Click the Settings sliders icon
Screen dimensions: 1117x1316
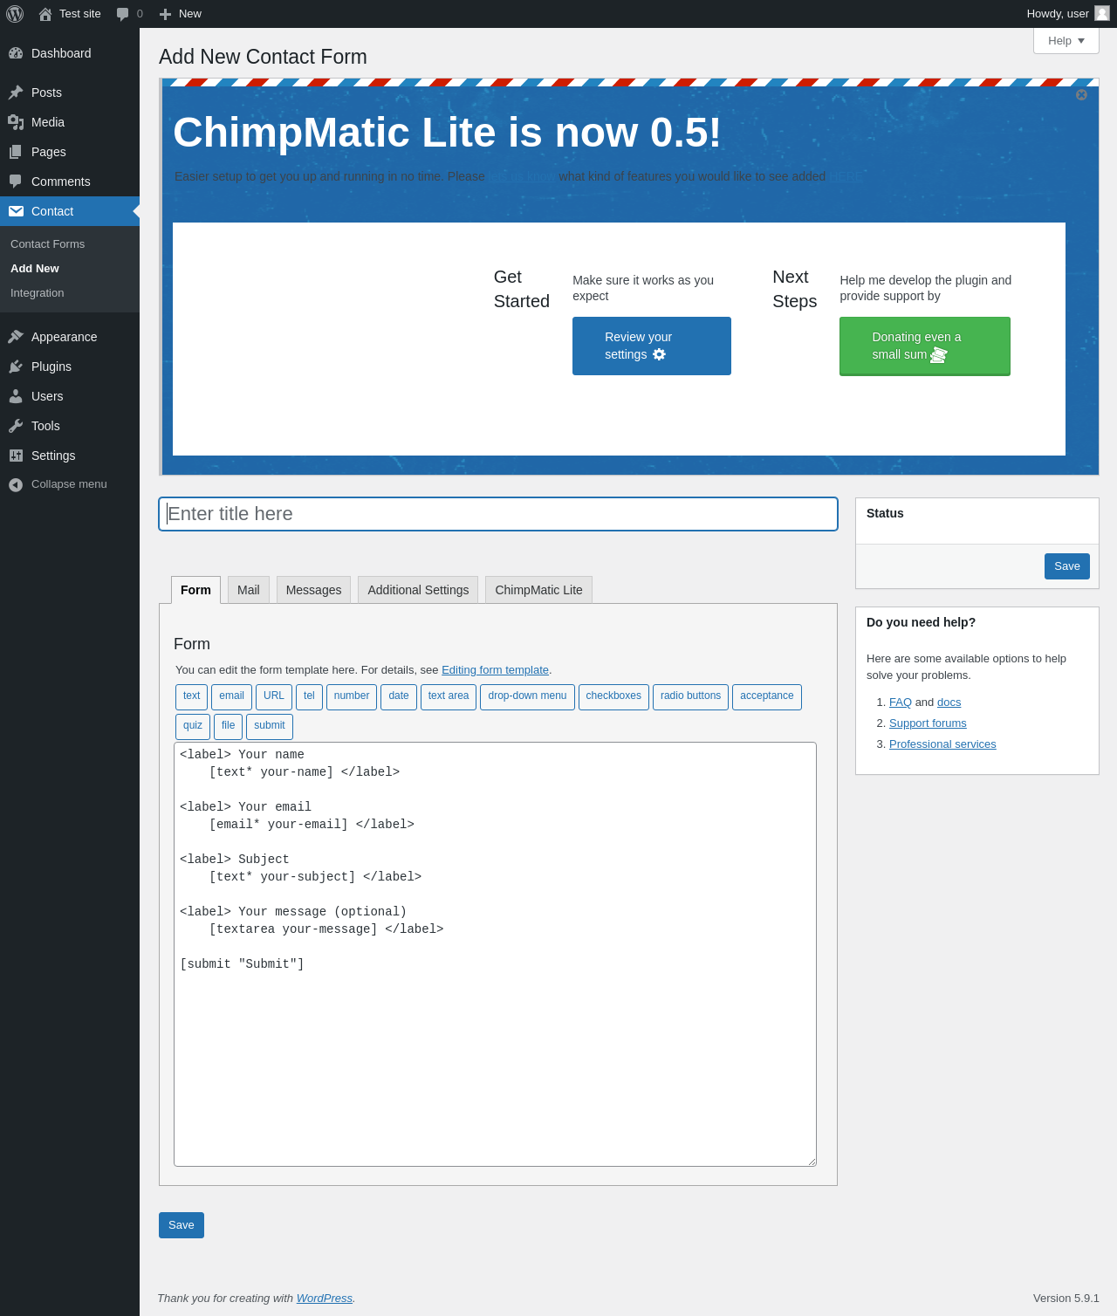pyautogui.click(x=16, y=456)
